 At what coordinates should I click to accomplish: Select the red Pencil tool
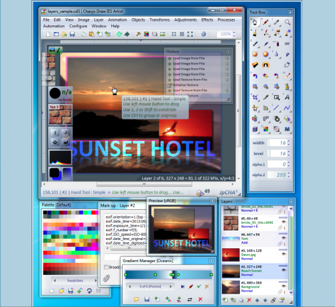265,22
